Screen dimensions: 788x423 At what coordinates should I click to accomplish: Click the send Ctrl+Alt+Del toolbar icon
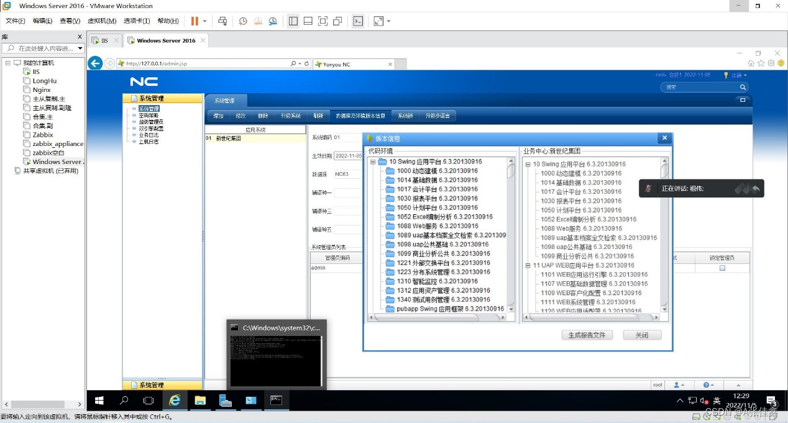tap(222, 21)
